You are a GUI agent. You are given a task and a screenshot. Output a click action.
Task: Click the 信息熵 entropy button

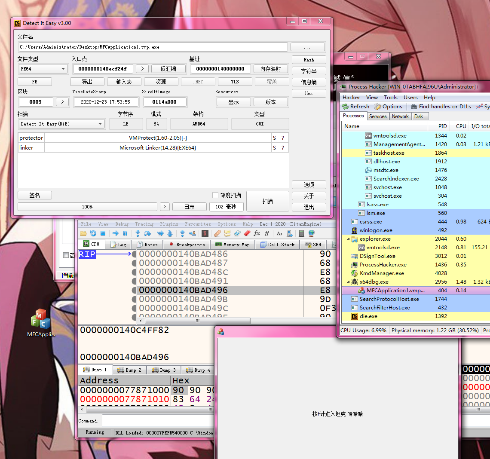tap(309, 82)
